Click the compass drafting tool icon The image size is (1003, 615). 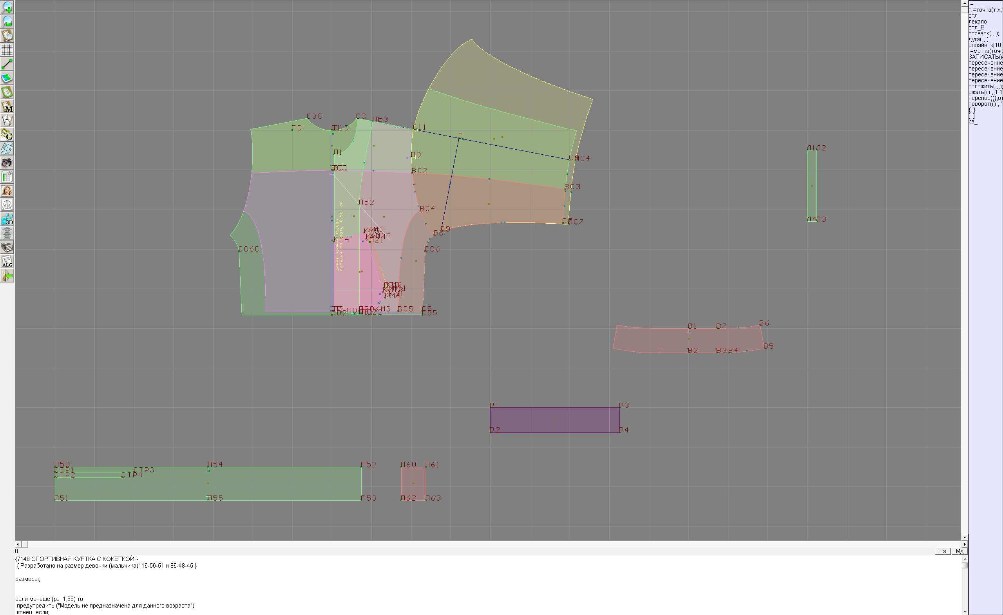point(7,121)
